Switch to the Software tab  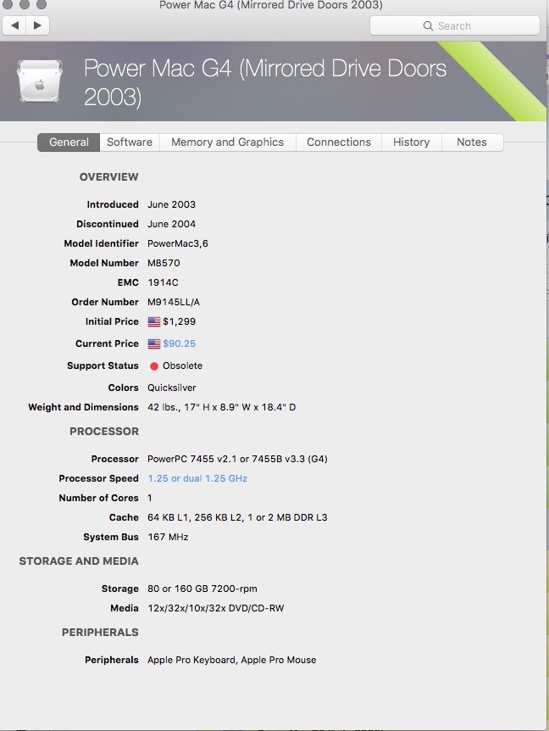point(130,142)
